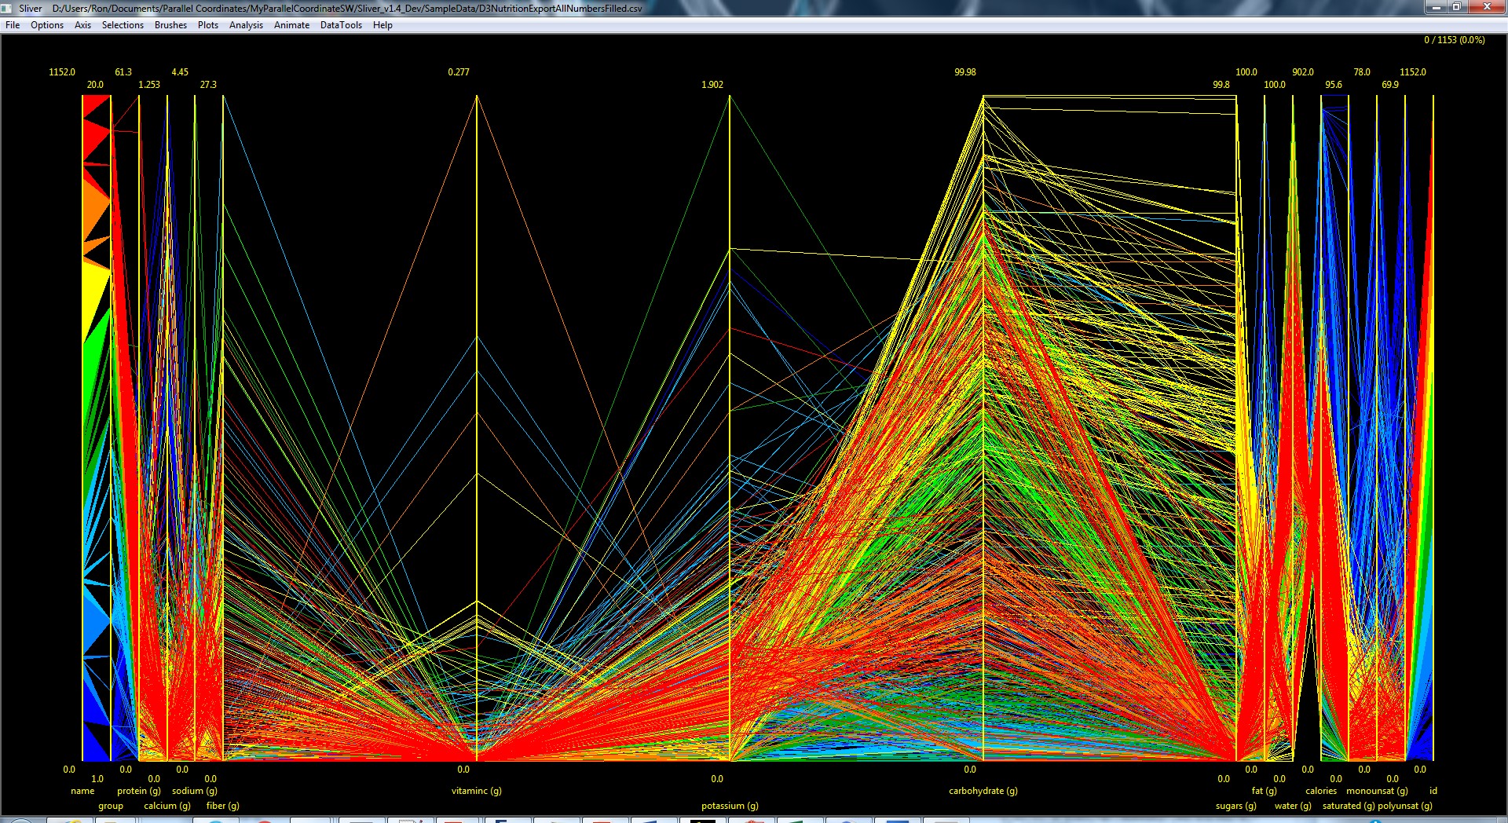
Task: Open the Brushes menu
Action: tap(170, 25)
